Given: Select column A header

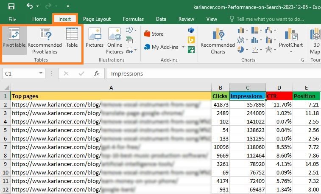Looking at the screenshot, I should click(x=111, y=87).
